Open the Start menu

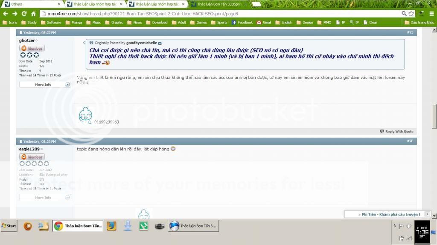(9, 226)
